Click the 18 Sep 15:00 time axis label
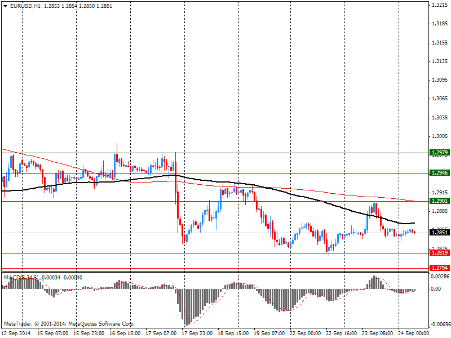Screen dimensions: 451x338 pos(233,333)
